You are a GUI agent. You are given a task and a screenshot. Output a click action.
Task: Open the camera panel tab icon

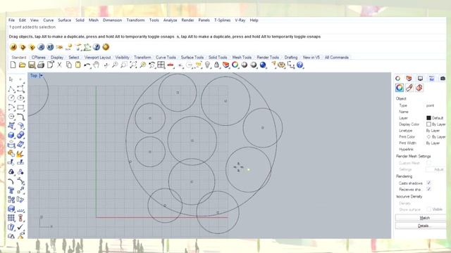tap(443, 78)
